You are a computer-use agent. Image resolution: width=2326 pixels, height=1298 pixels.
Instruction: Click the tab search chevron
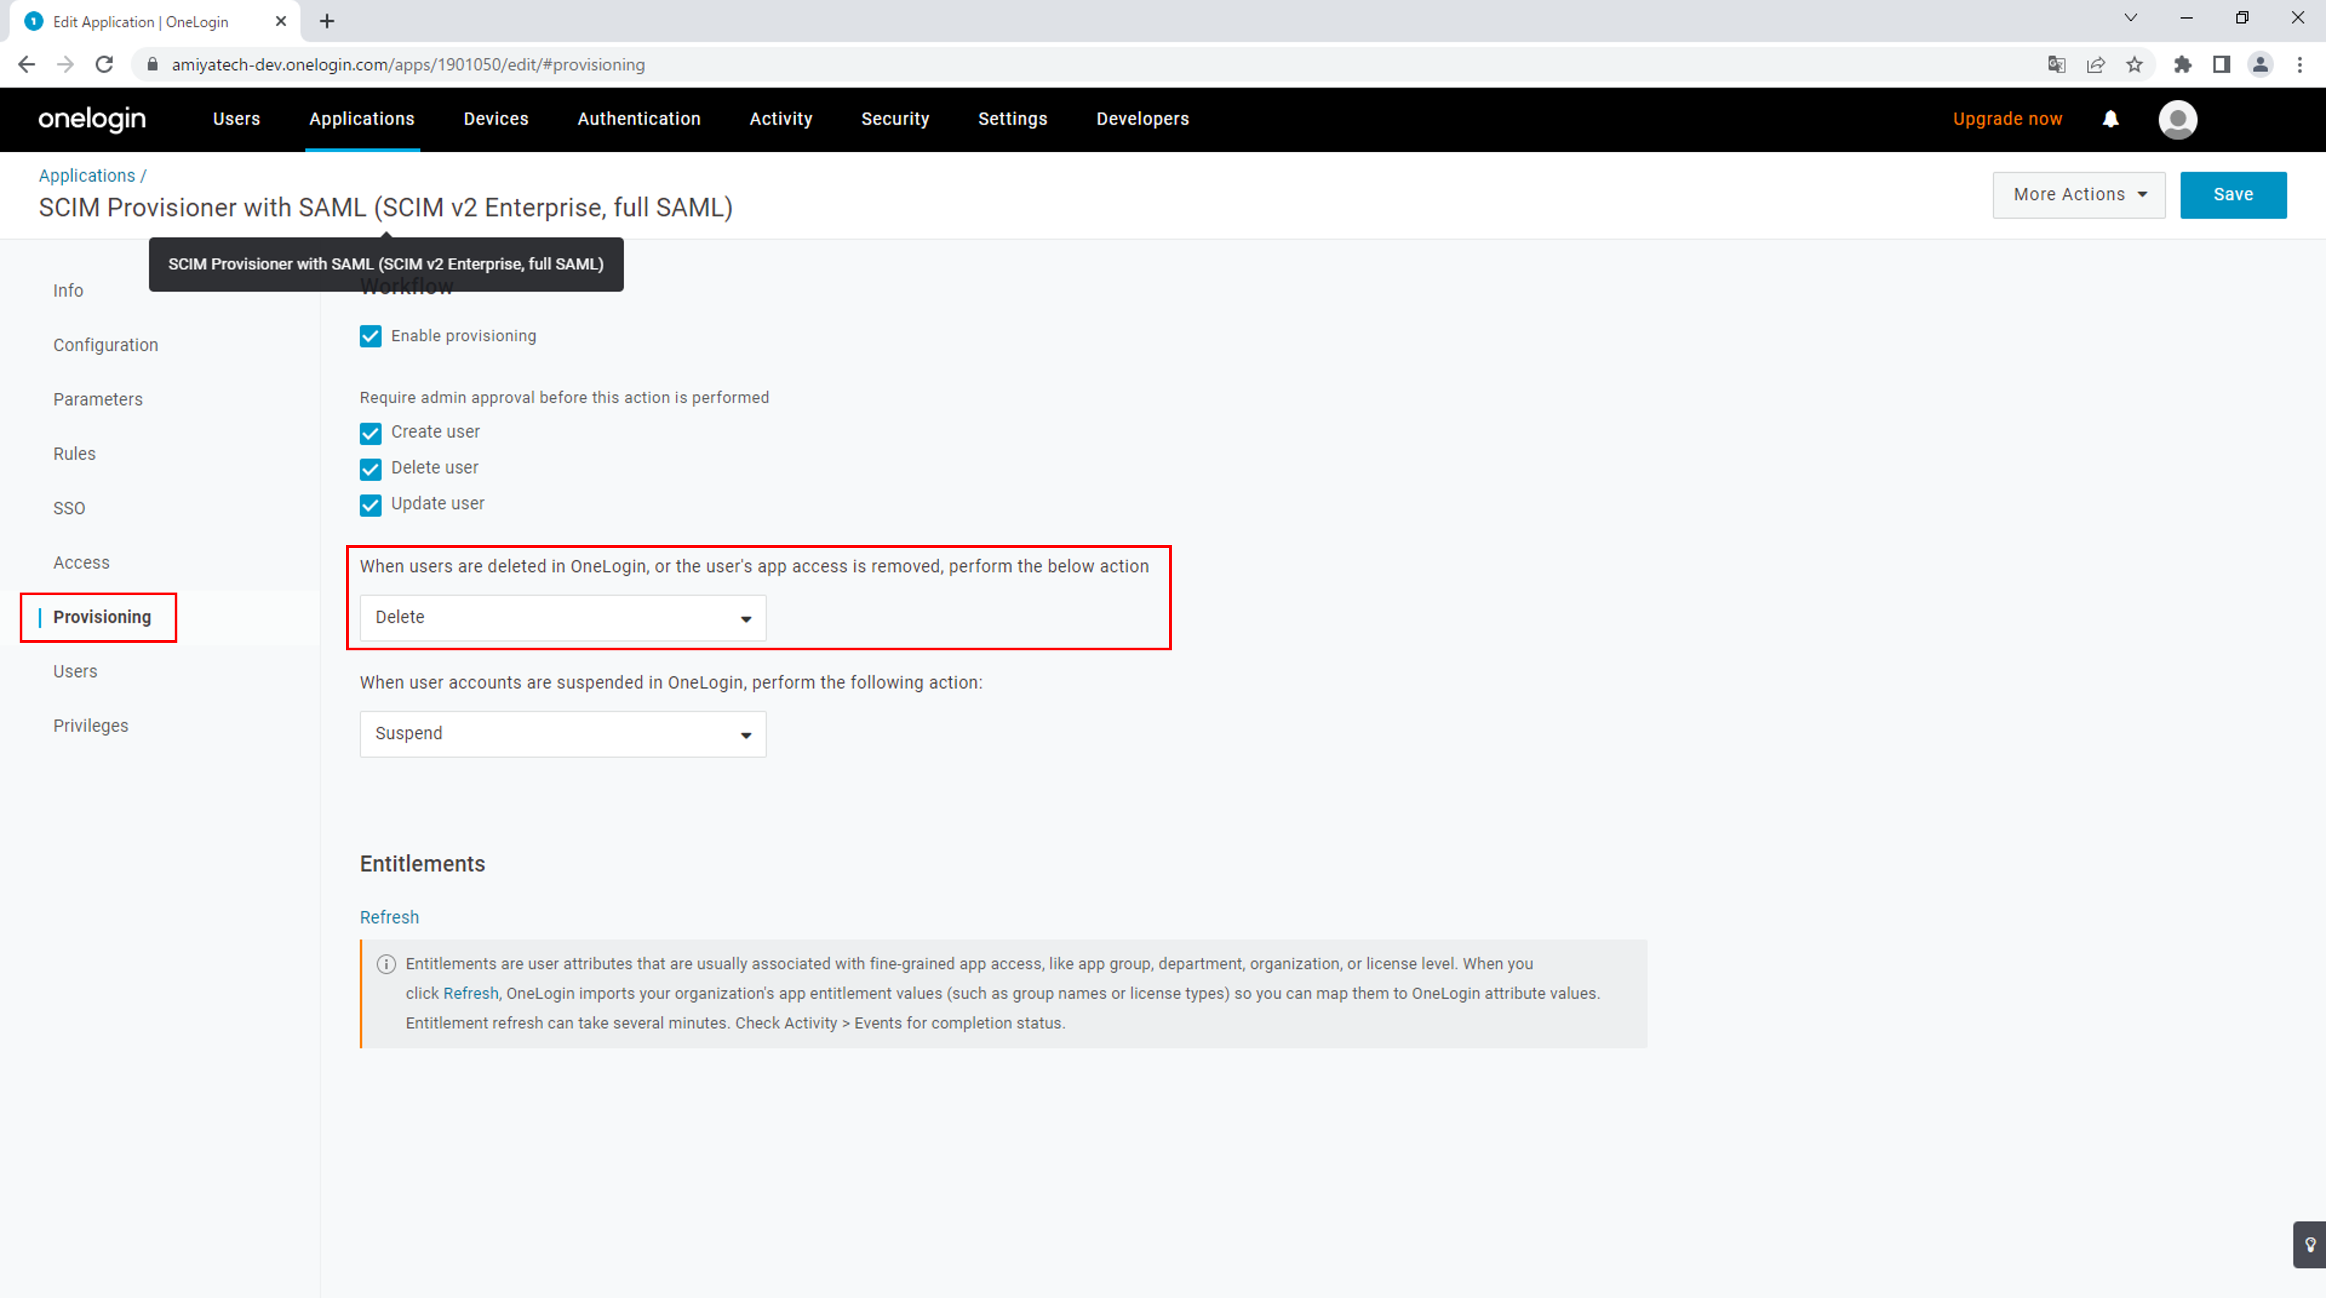click(2130, 18)
